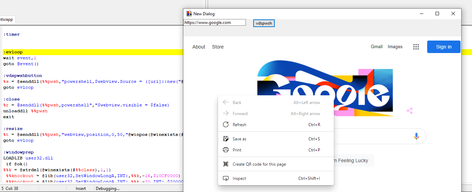Click the Print printer icon
Screen dimensions: 472x192
click(226, 150)
